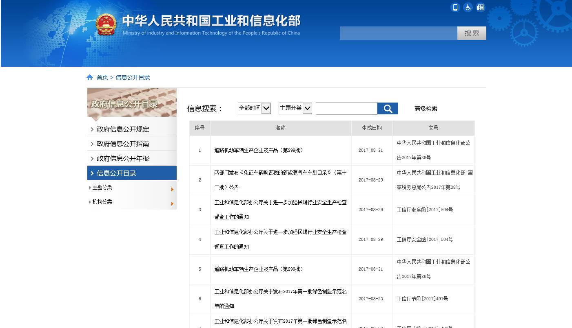
Task: Open row 3 title about 民爆行业安全生产检查
Action: pyautogui.click(x=281, y=210)
